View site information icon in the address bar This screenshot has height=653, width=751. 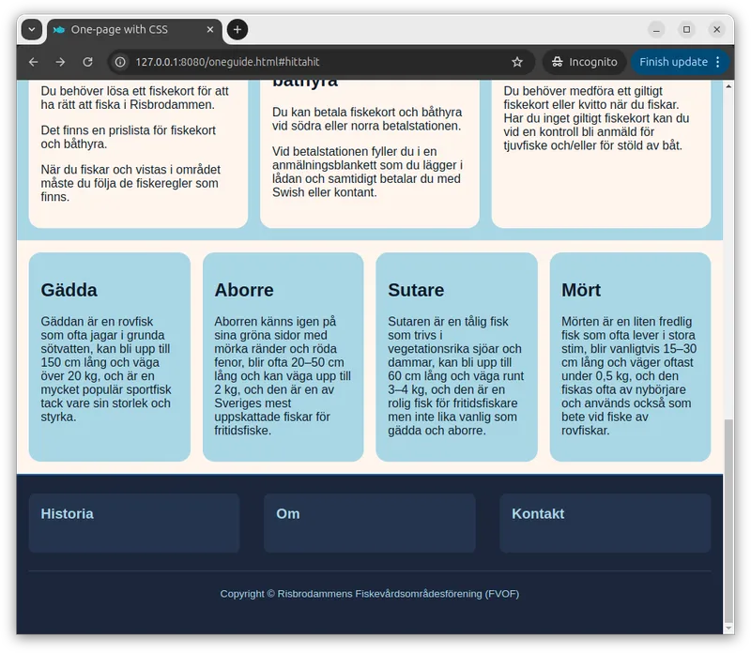pos(120,62)
